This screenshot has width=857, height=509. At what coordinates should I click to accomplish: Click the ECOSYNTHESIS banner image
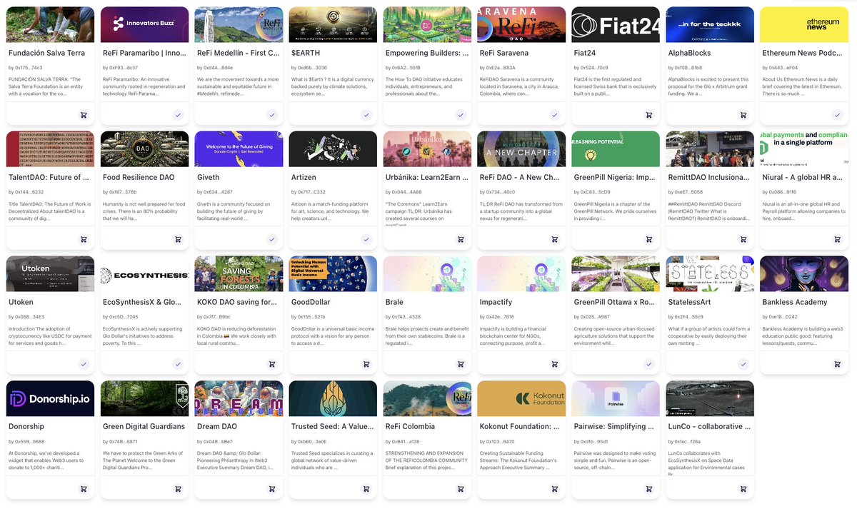click(145, 274)
